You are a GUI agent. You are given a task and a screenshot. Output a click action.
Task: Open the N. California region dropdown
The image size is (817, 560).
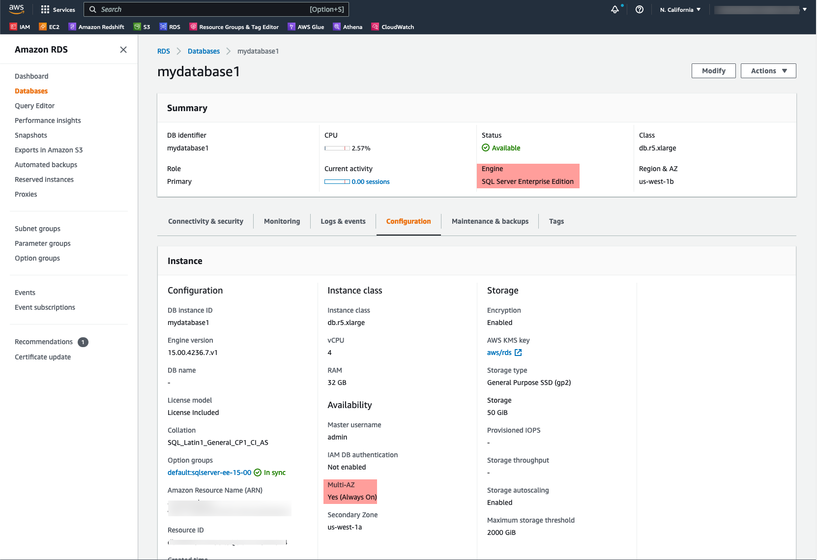[x=680, y=10]
